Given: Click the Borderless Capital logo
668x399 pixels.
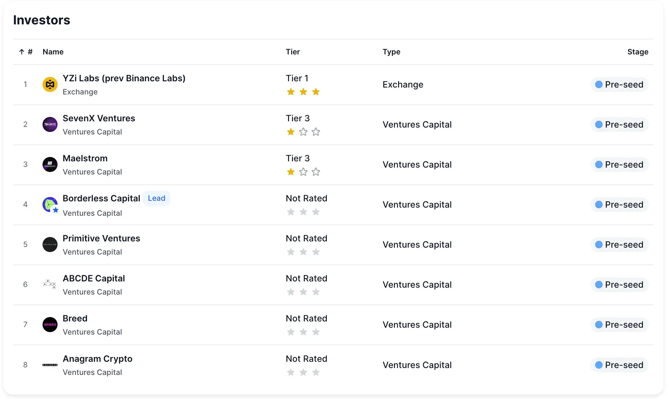Looking at the screenshot, I should [50, 205].
